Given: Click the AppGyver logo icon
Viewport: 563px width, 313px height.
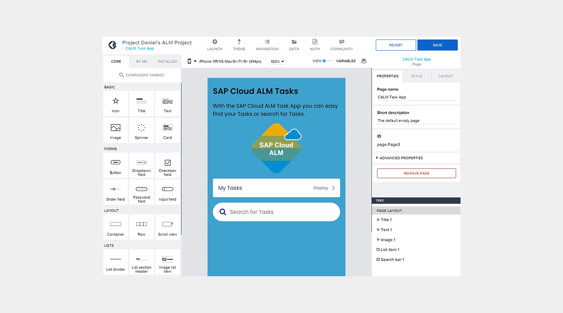Looking at the screenshot, I should coord(112,45).
